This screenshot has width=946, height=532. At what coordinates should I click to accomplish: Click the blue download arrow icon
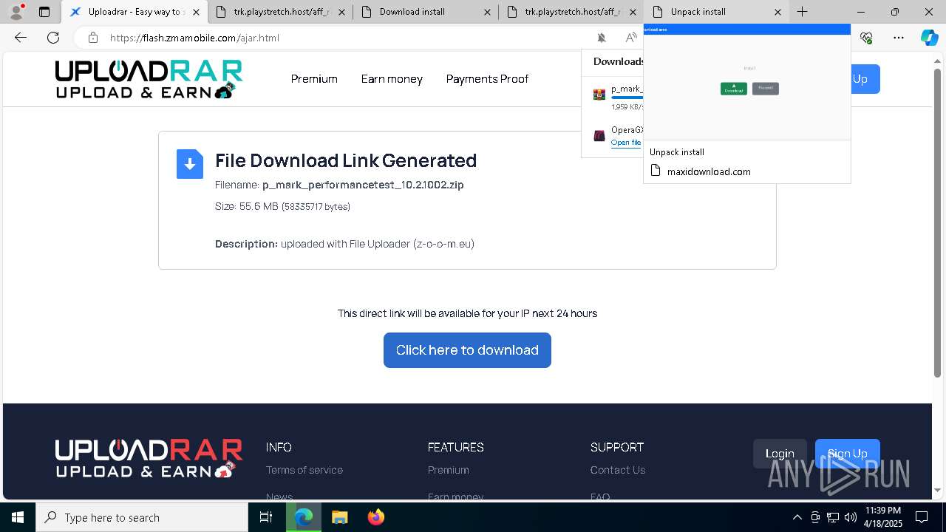point(190,164)
